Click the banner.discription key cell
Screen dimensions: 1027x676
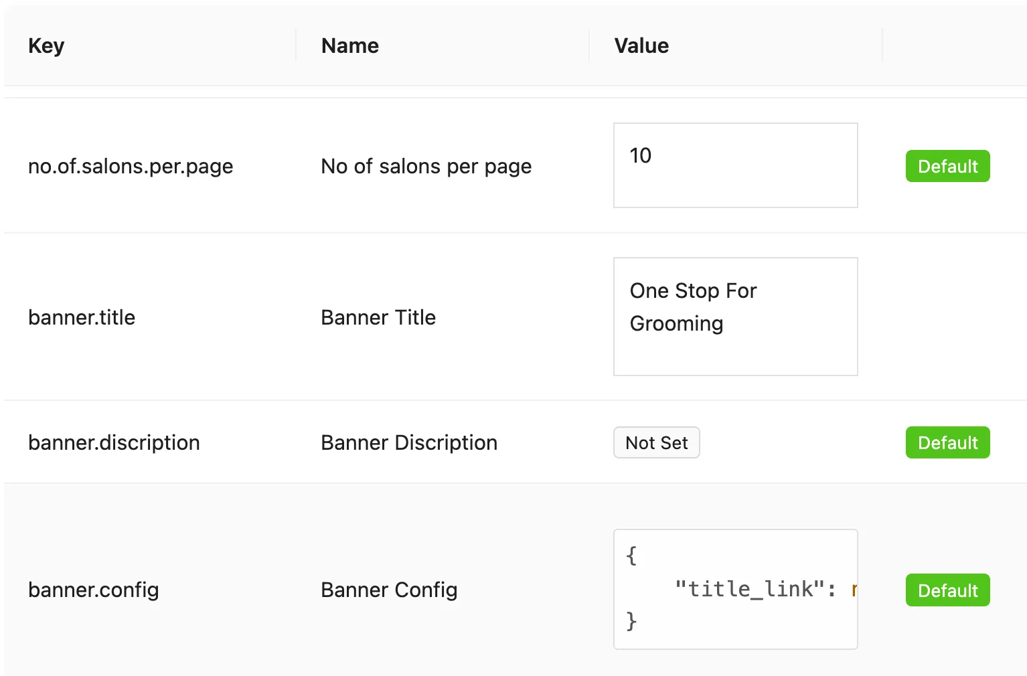click(114, 442)
